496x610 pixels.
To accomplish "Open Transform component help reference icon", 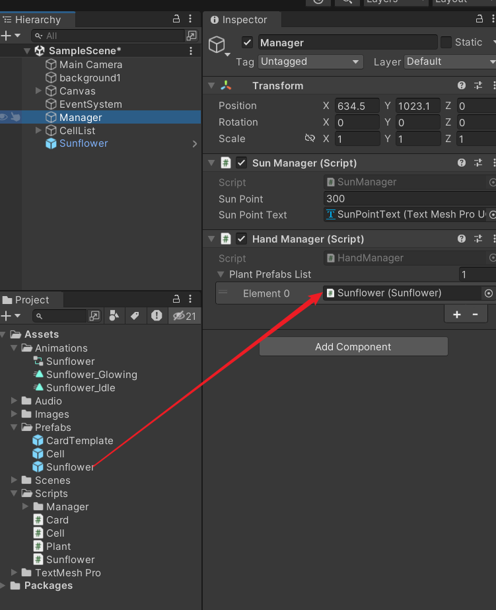I will click(x=462, y=86).
